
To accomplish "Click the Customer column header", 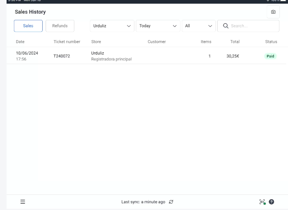I will click(157, 42).
